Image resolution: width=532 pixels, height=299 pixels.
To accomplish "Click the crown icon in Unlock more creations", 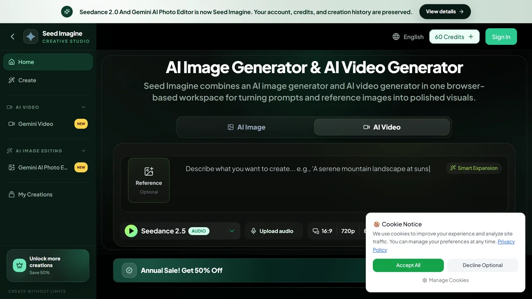I will 20,265.
